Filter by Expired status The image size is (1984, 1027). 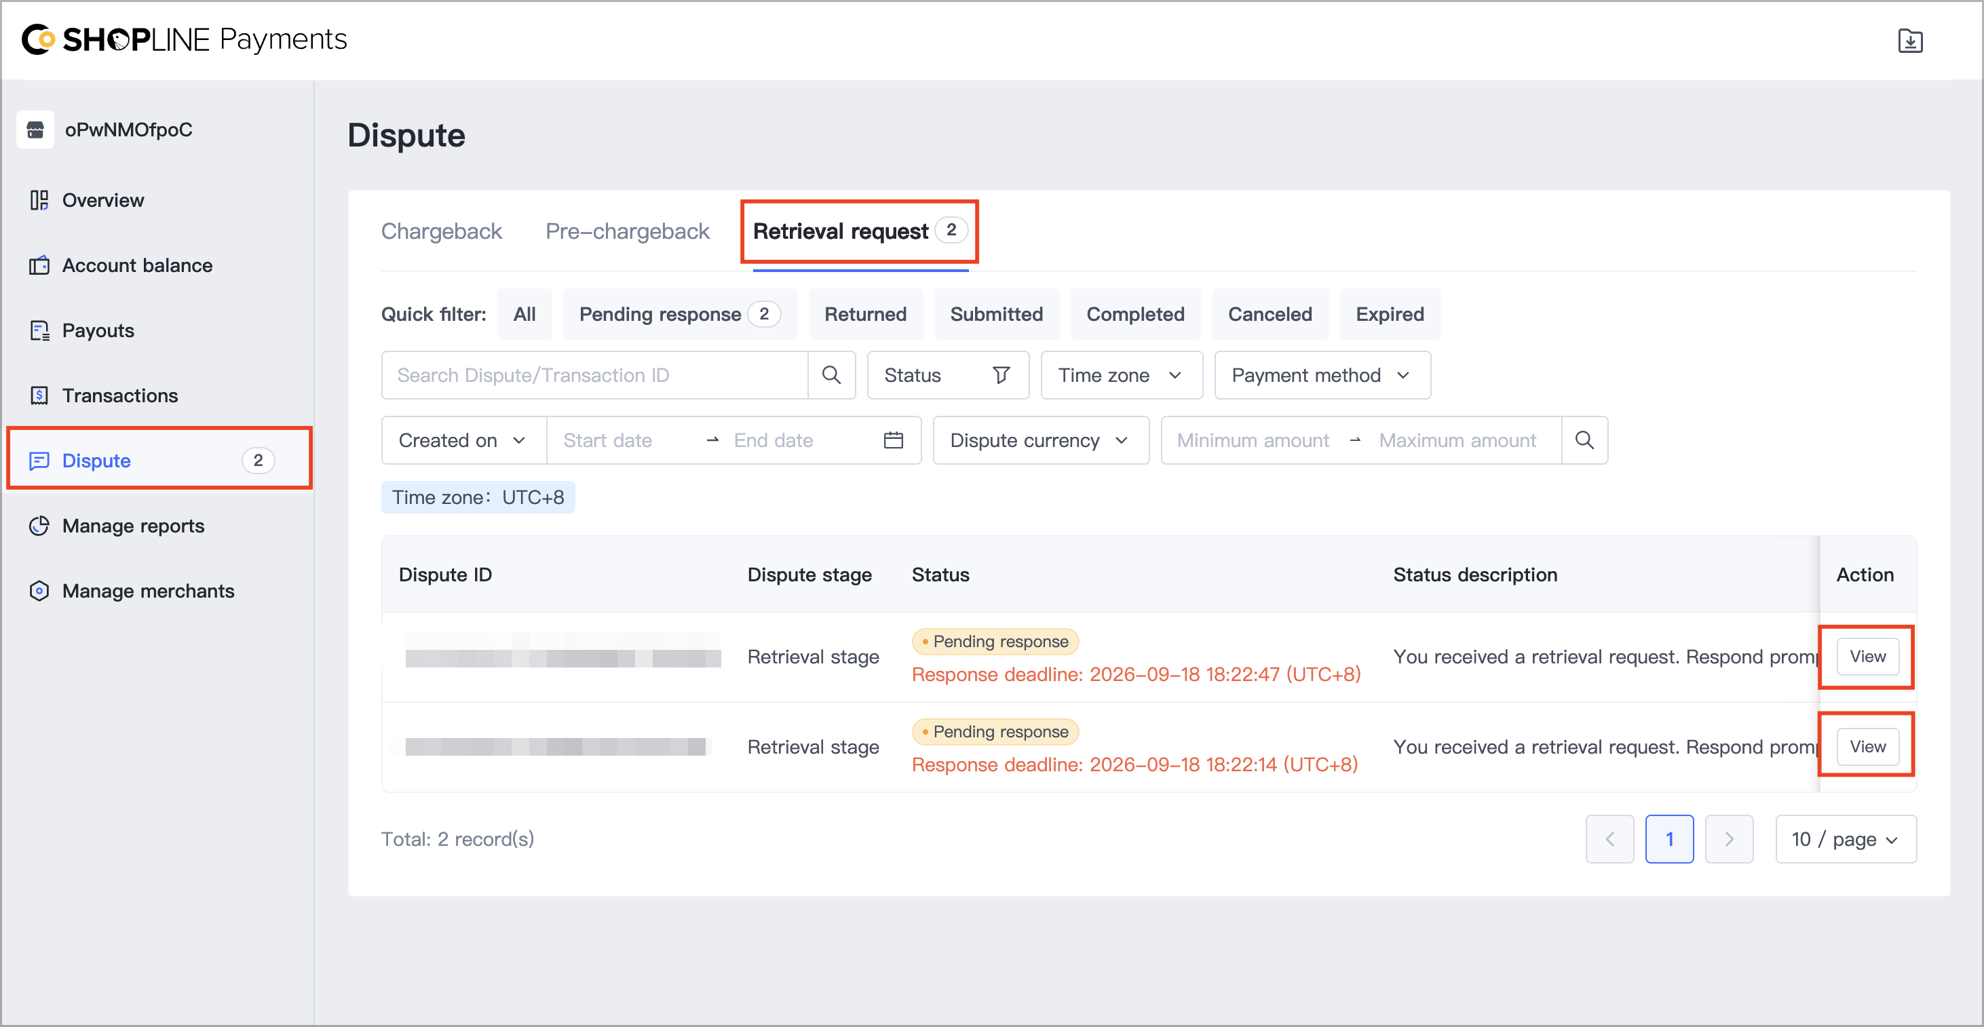1390,314
